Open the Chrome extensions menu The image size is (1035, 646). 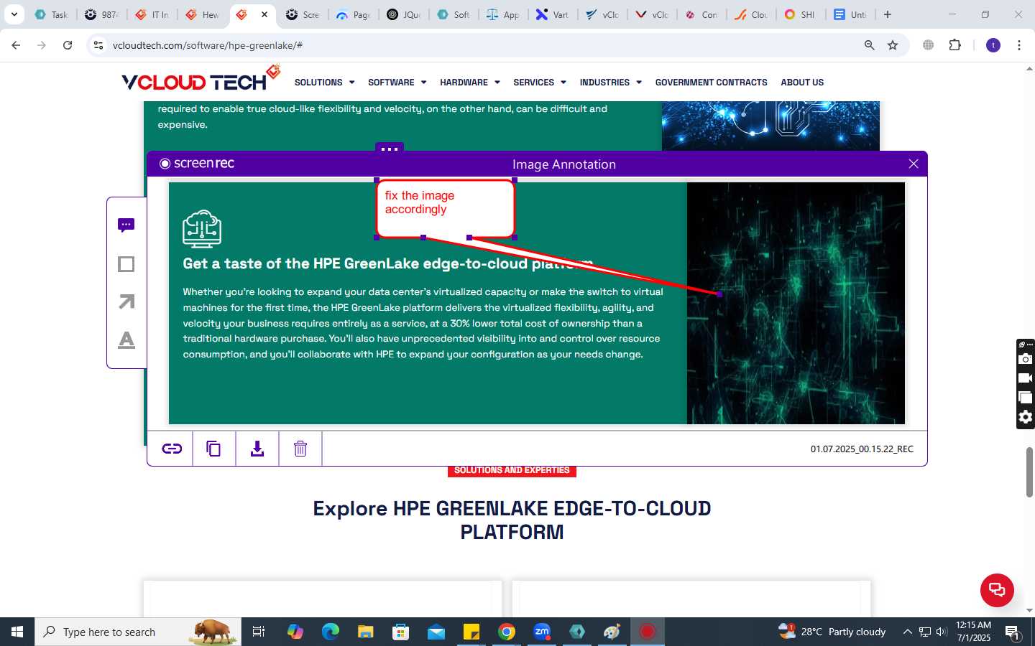coord(954,45)
